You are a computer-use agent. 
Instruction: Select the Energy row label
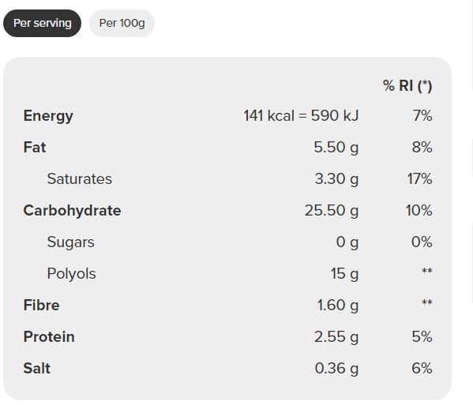48,116
